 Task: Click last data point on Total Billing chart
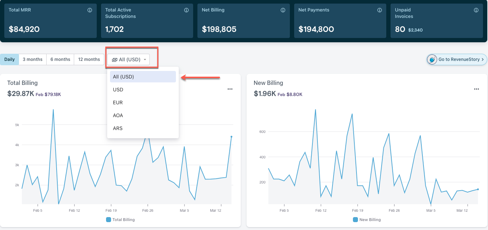pos(231,136)
